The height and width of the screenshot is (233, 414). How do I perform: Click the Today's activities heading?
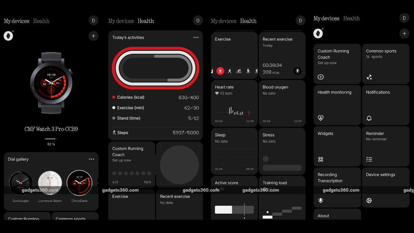click(128, 37)
